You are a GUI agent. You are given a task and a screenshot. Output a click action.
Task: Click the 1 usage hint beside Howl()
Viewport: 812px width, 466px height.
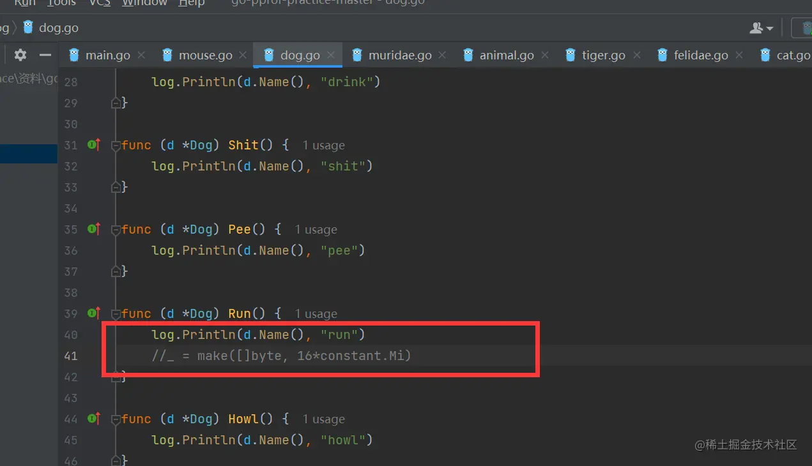(x=324, y=419)
